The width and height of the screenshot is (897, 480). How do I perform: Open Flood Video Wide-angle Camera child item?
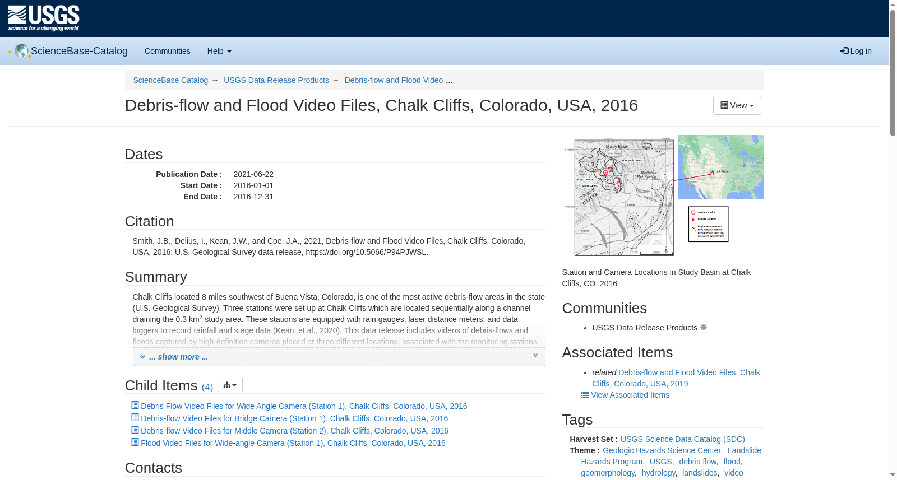pos(293,443)
